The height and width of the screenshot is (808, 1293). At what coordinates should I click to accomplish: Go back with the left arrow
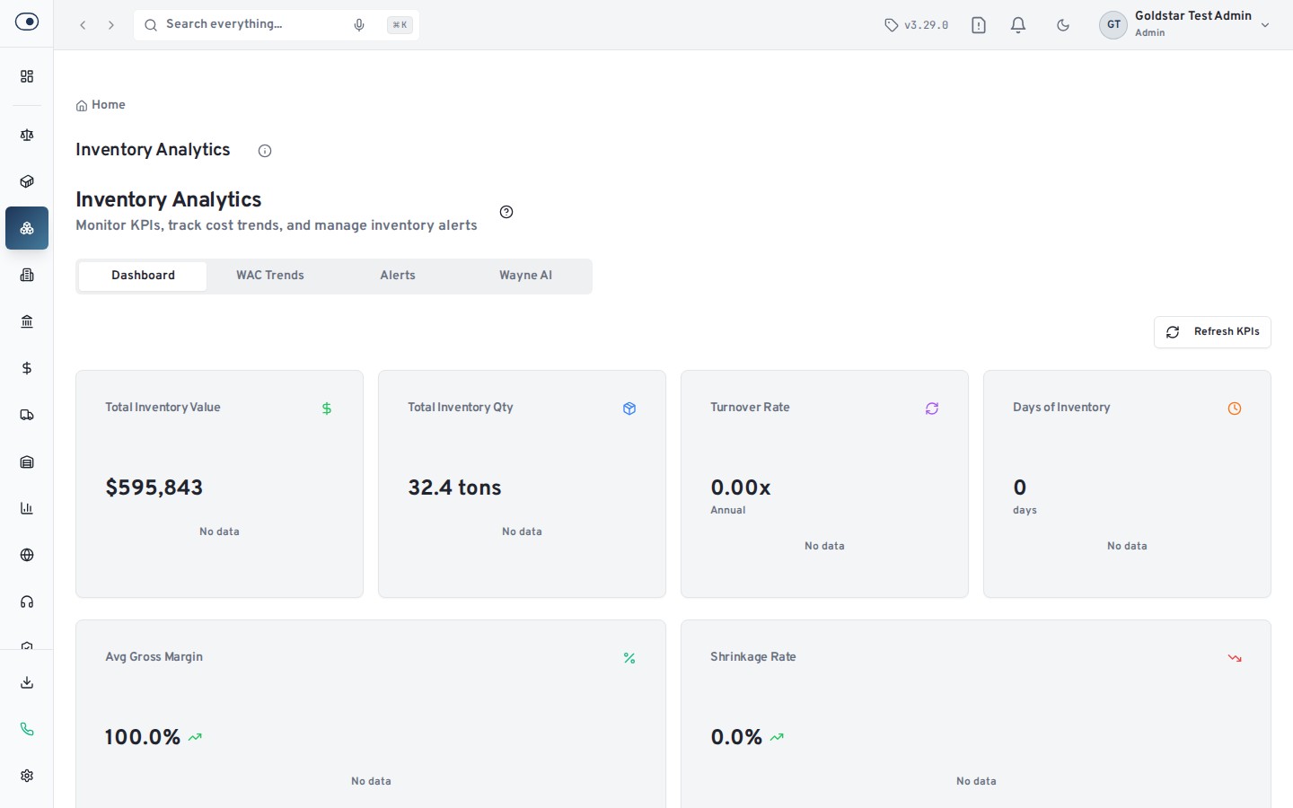(83, 25)
